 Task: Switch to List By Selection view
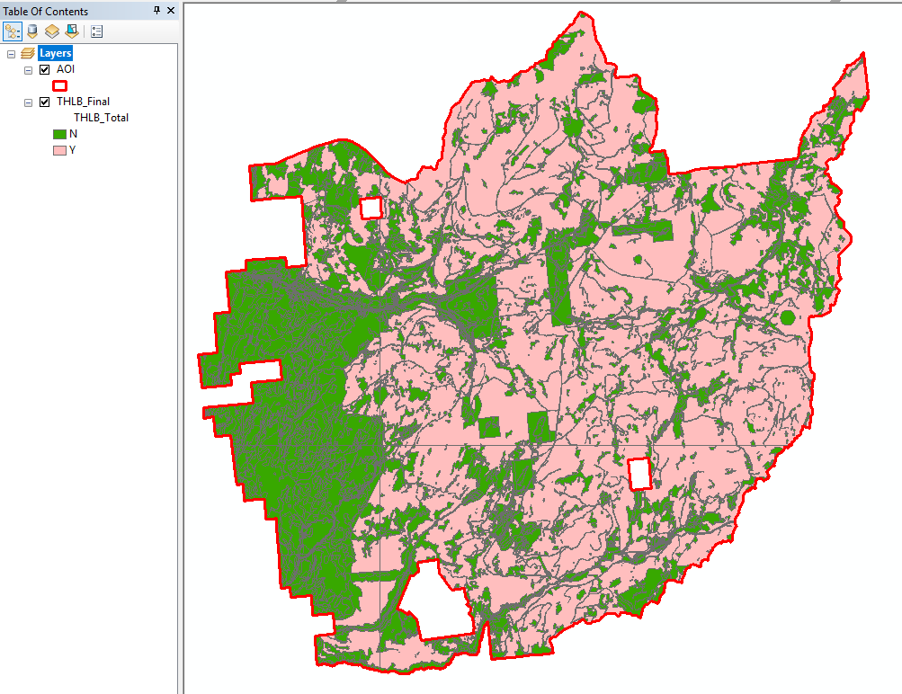72,31
